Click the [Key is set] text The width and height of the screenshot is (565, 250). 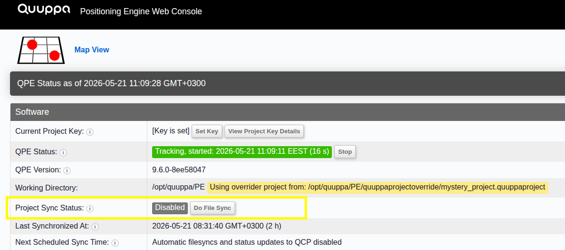[171, 131]
